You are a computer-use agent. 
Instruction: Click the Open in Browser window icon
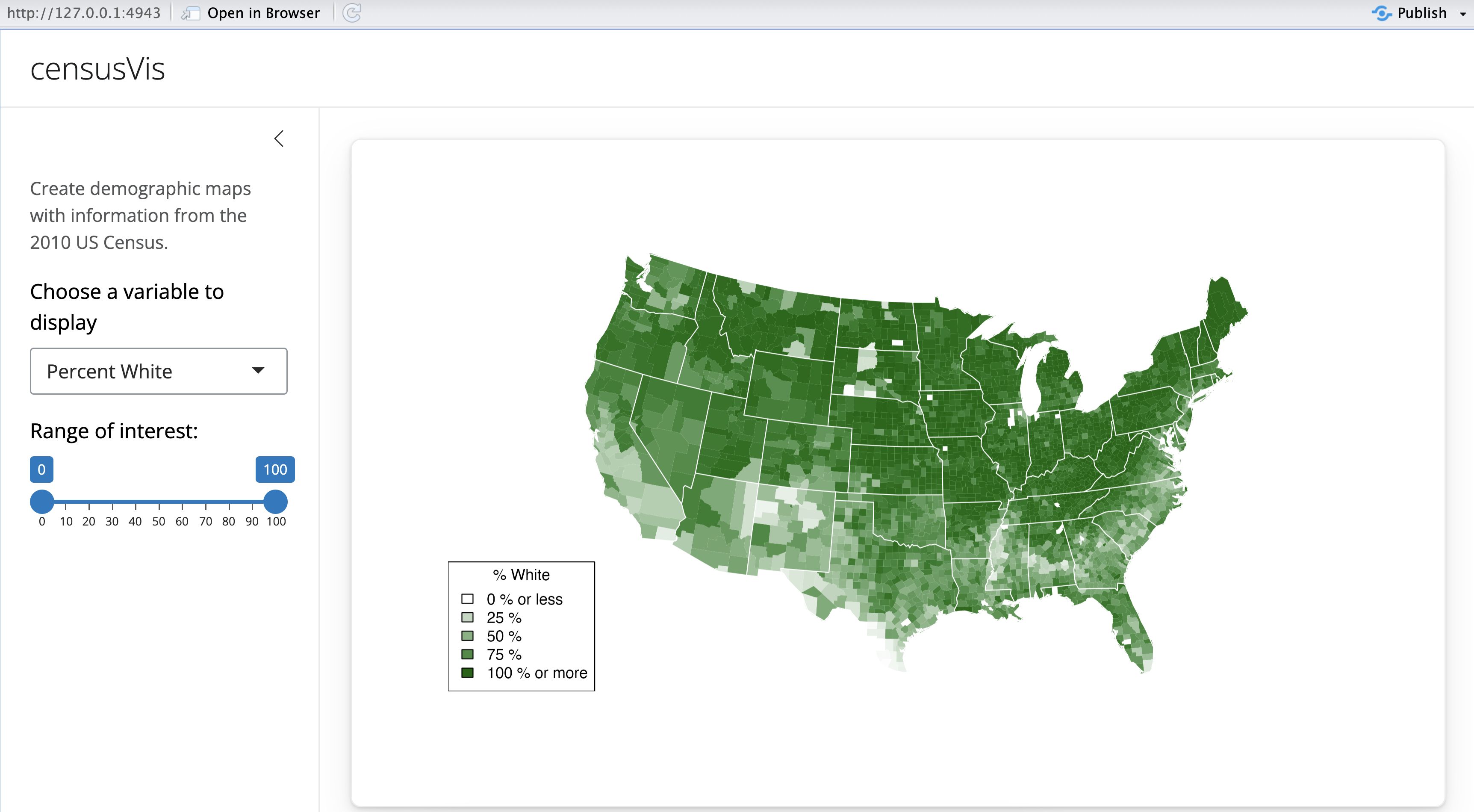(x=190, y=13)
